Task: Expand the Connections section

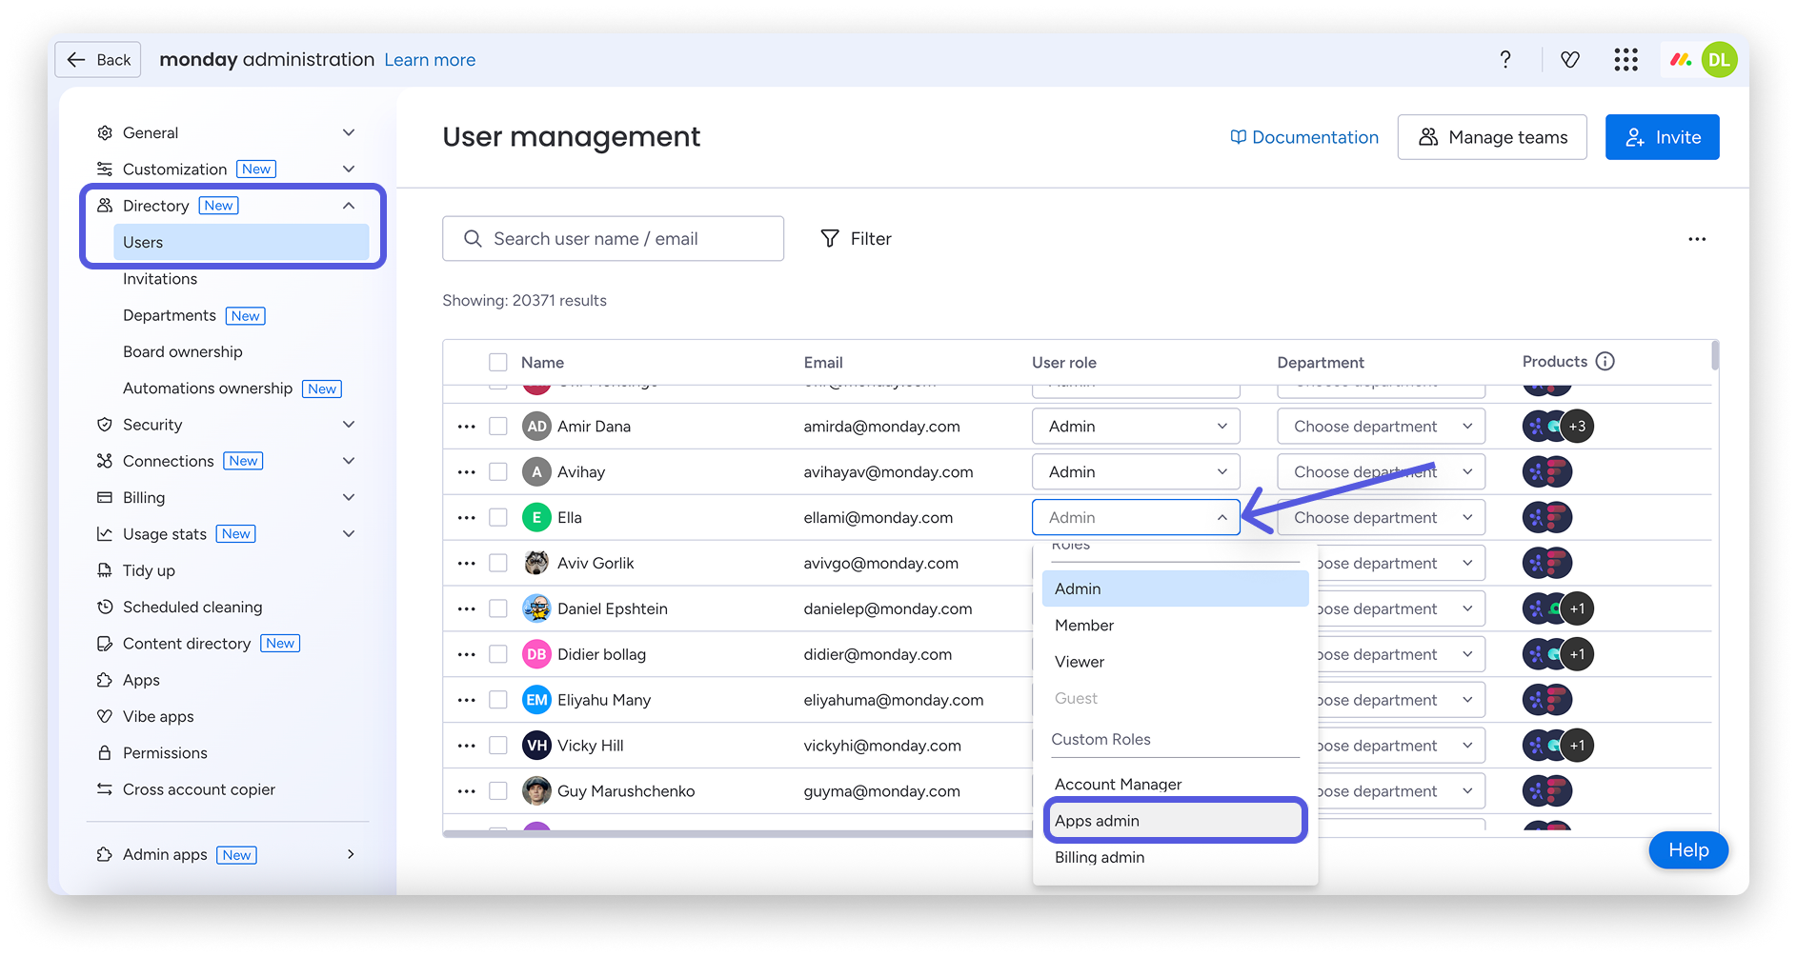Action: pyautogui.click(x=349, y=461)
